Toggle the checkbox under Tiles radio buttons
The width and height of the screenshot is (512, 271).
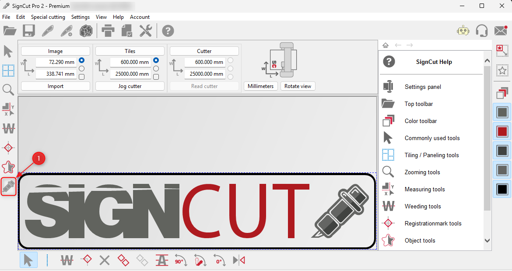pyautogui.click(x=156, y=77)
